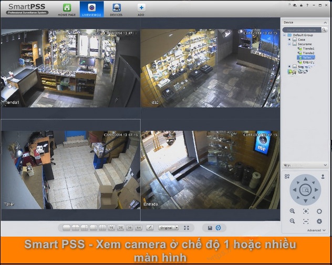This screenshot has height=265, width=332.
Task: Open the Original aspect ratio dropdown
Action: (x=169, y=228)
